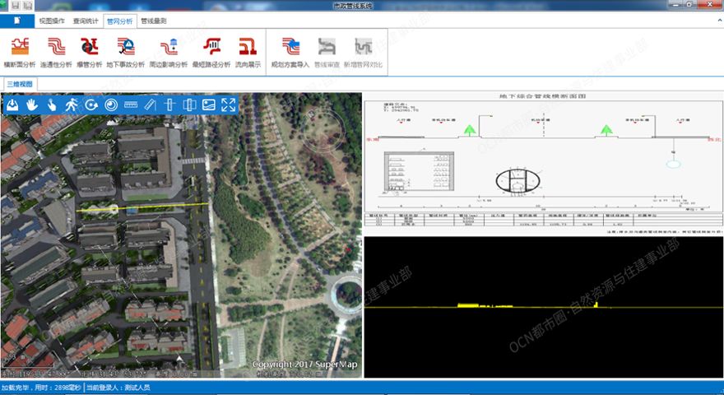The width and height of the screenshot is (724, 395).
Task: Click the Copyright 2017 SuperMap text
Action: click(304, 365)
